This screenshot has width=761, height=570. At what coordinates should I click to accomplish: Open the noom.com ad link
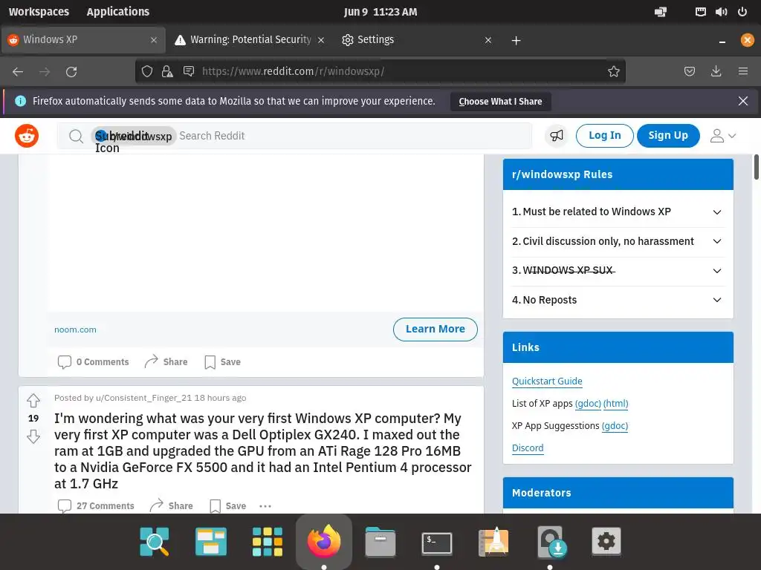[x=75, y=330]
